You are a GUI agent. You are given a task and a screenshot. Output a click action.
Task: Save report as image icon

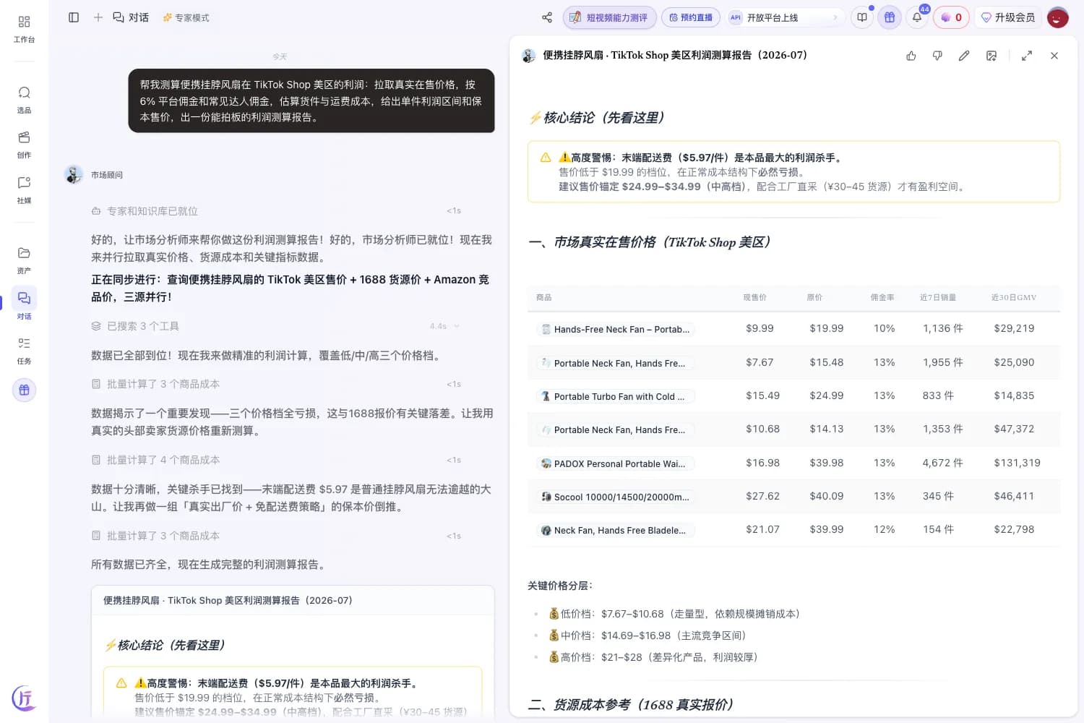tap(991, 56)
